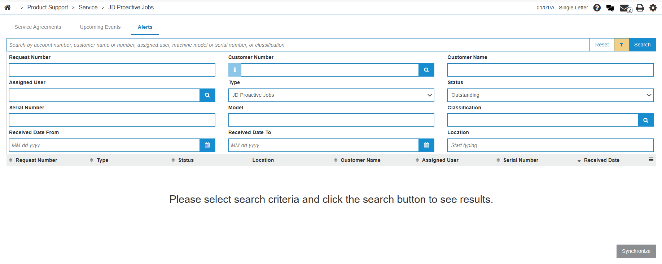
Task: Open the help question mark icon
Action: [597, 8]
